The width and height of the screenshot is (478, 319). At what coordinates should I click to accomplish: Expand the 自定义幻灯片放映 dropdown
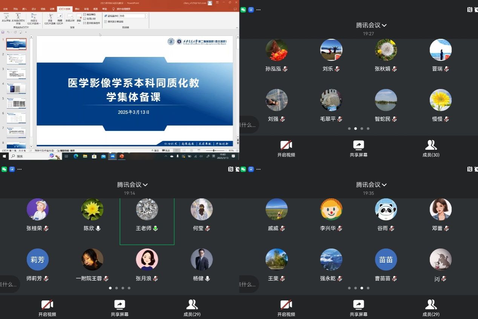coord(34,19)
